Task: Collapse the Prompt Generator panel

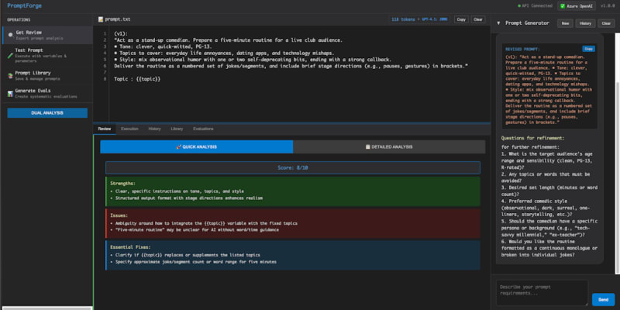Action: (498, 23)
